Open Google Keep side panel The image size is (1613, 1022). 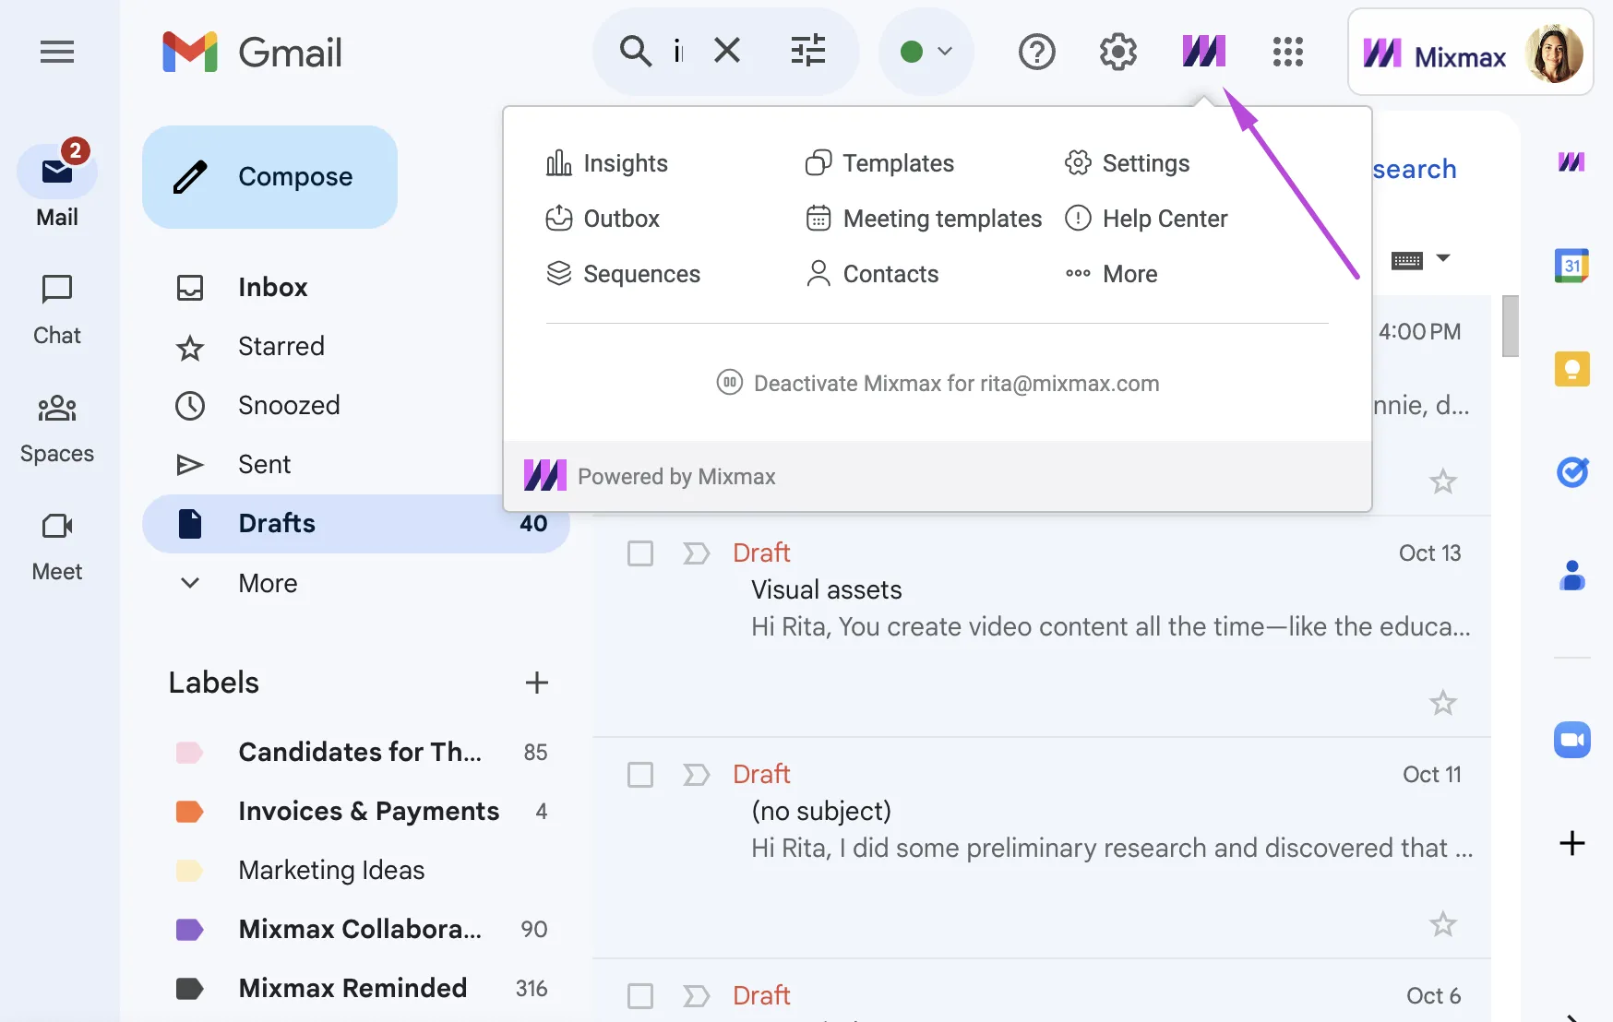tap(1571, 369)
